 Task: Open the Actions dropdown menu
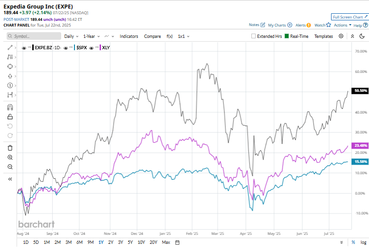tap(342, 25)
